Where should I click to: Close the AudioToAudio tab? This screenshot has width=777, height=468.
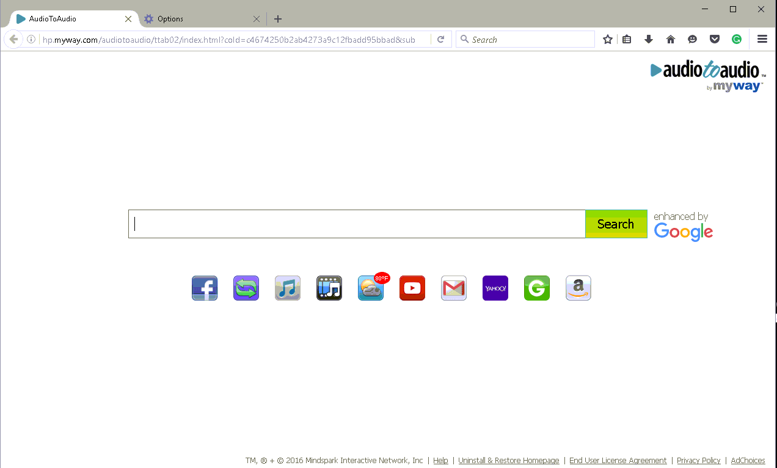tap(128, 19)
